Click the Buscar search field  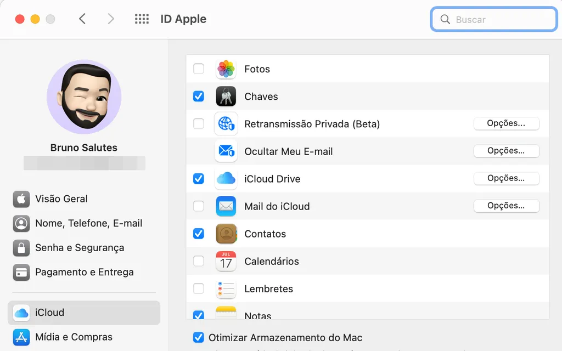[x=494, y=19]
